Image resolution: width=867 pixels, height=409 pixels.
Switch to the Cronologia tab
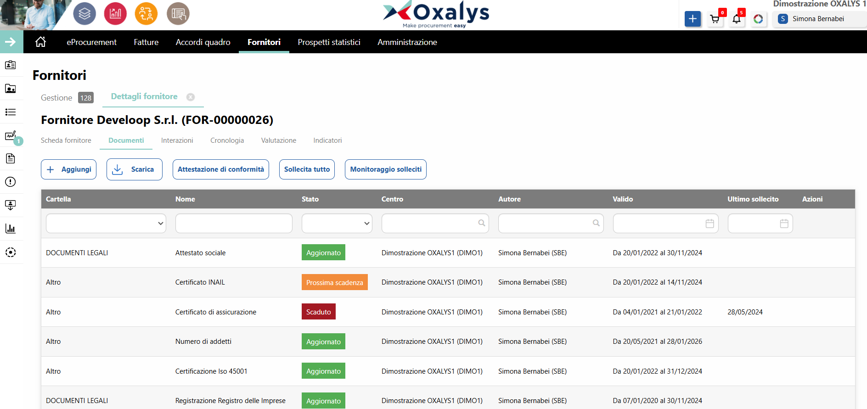click(x=227, y=140)
